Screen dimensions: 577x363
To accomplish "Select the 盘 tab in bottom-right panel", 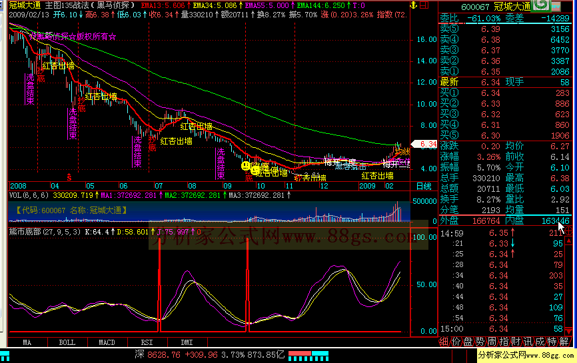I will click(468, 342).
